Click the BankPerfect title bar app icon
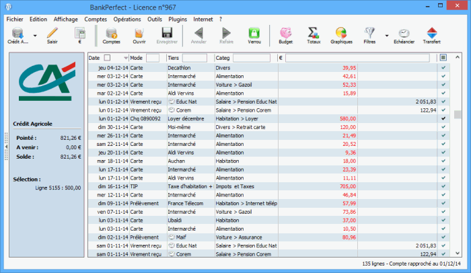 tap(9, 7)
